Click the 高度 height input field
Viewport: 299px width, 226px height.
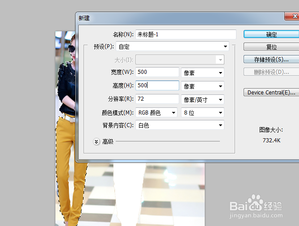click(x=157, y=85)
